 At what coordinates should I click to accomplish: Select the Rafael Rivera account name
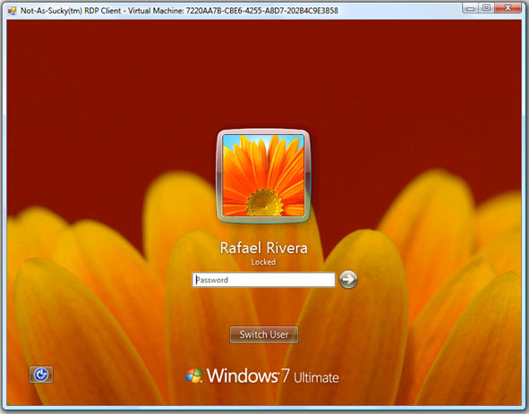[263, 248]
